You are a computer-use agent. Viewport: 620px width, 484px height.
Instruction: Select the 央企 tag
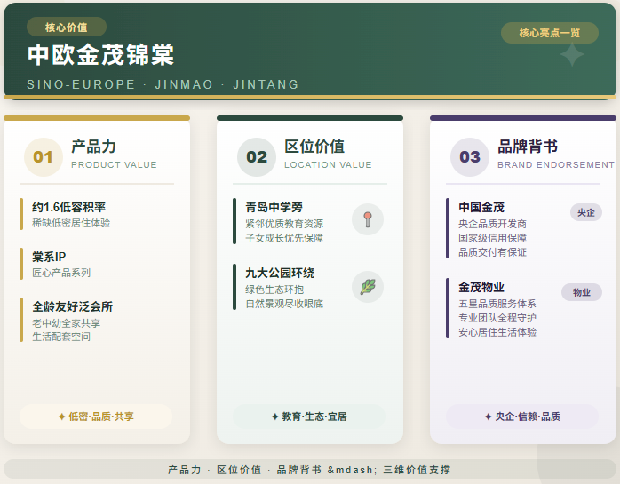click(586, 213)
